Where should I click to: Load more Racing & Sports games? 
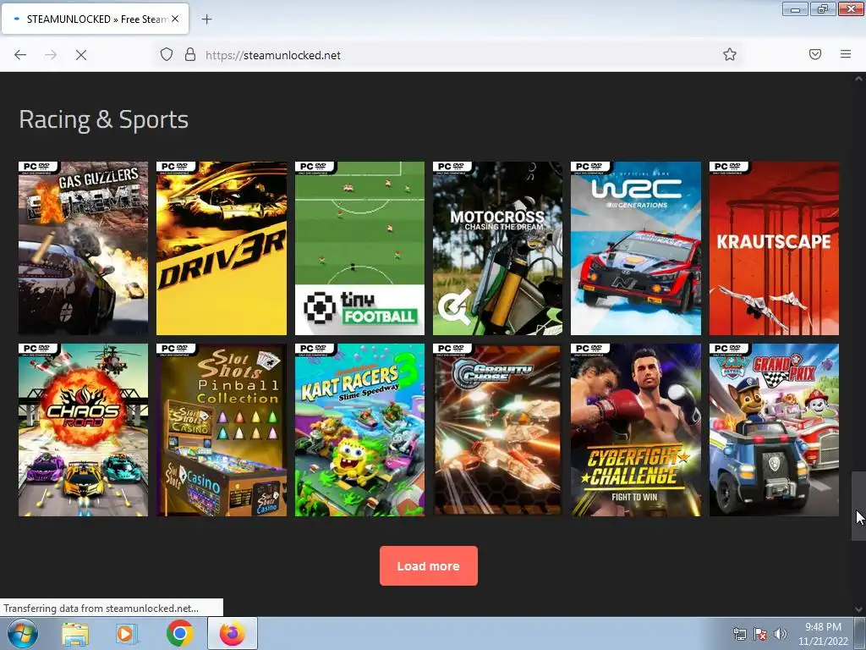tap(429, 566)
